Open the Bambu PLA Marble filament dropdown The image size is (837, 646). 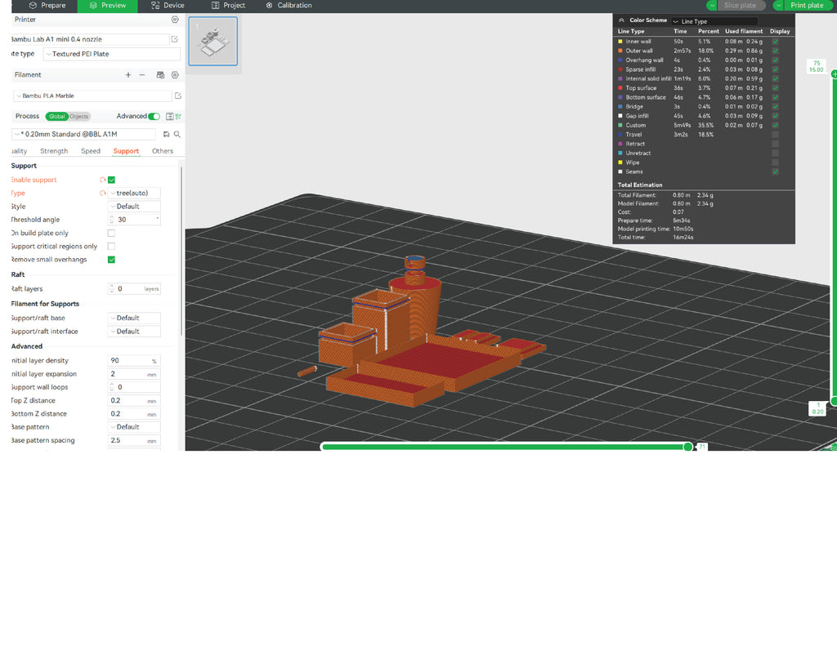[92, 94]
